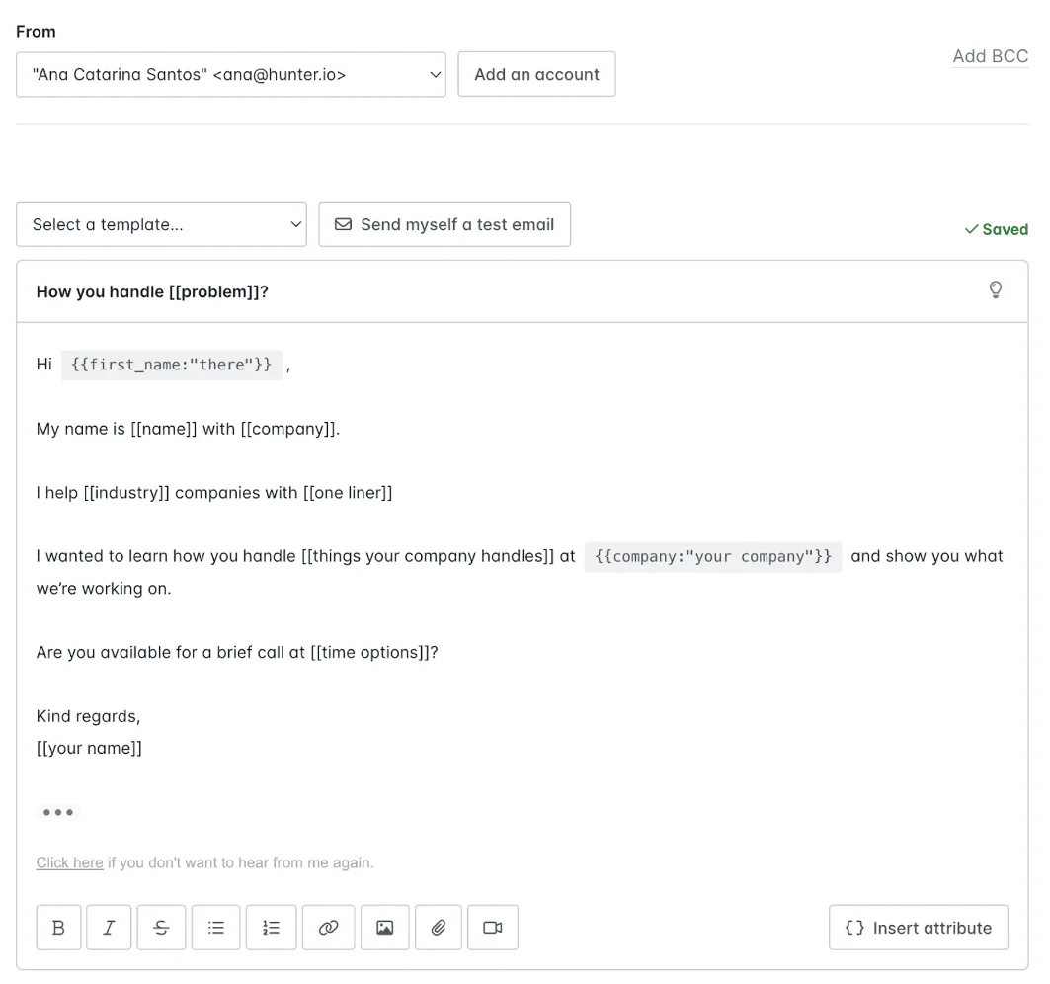This screenshot has width=1050, height=984.
Task: Open the Insert attribute menu
Action: (918, 927)
